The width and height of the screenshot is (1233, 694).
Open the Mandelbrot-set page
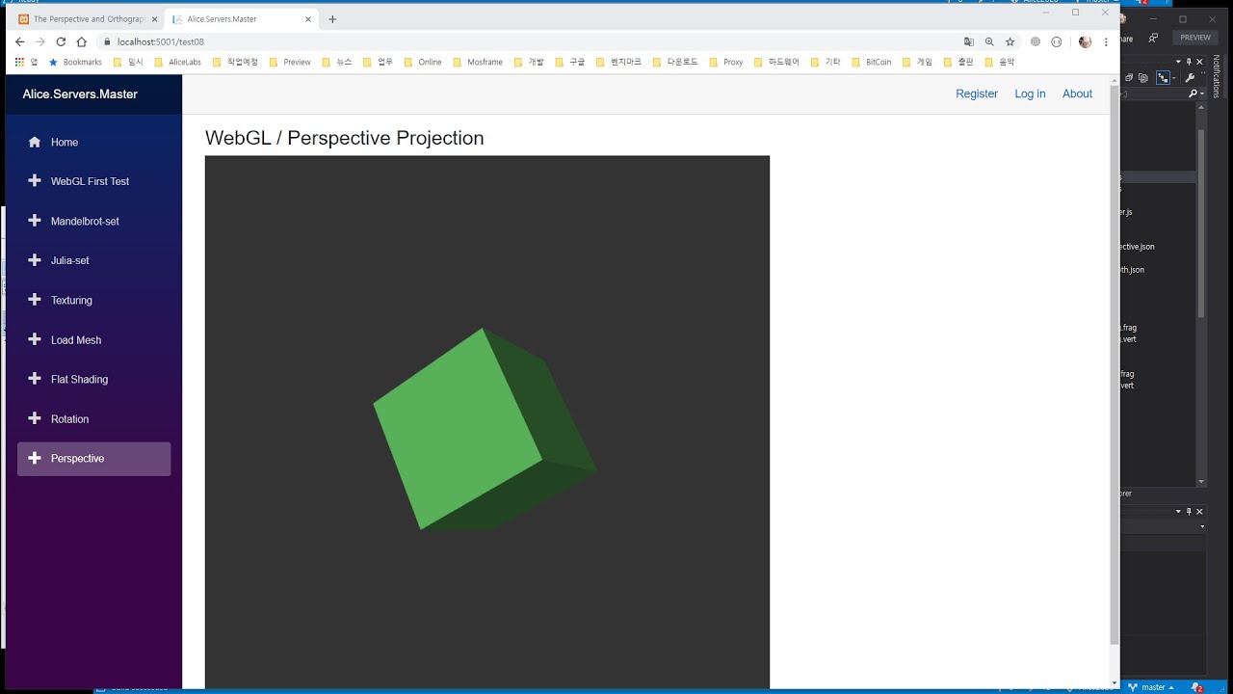tap(93, 221)
